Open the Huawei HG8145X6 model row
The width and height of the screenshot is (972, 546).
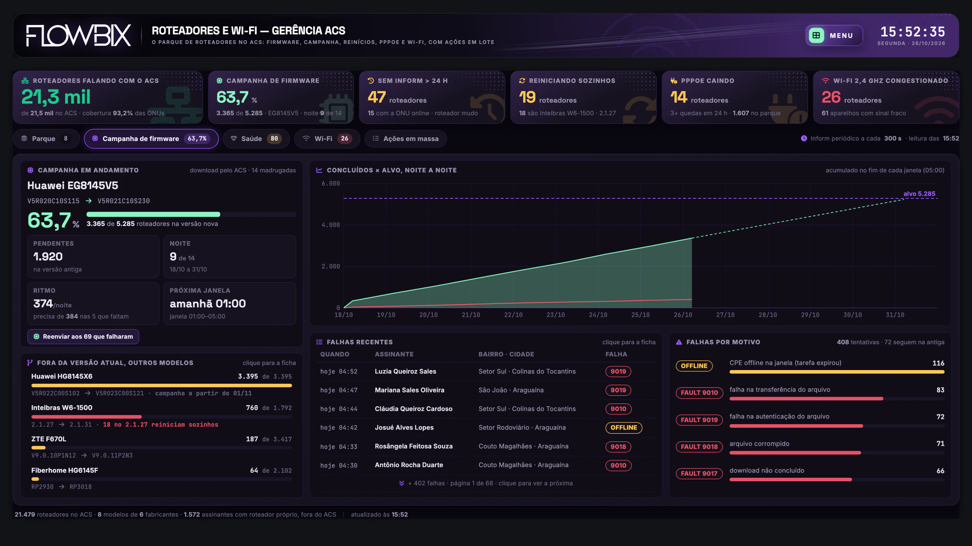[161, 384]
